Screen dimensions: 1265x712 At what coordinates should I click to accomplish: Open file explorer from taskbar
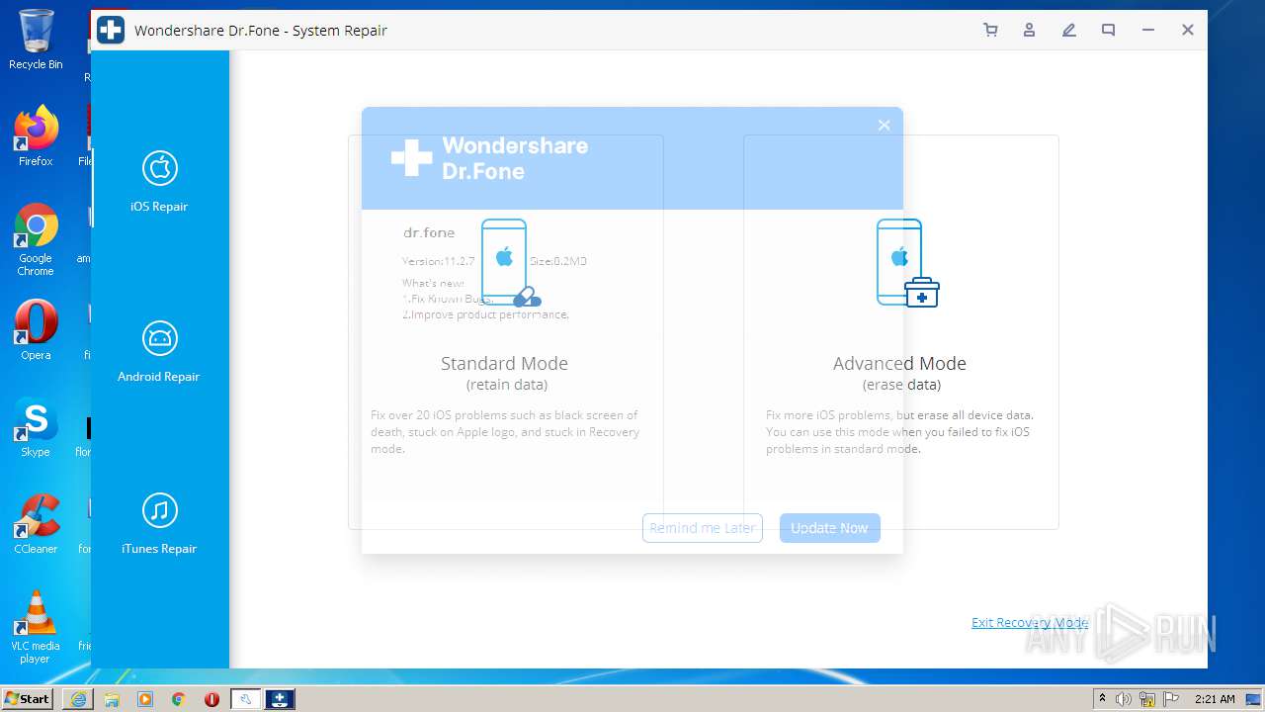tap(112, 699)
